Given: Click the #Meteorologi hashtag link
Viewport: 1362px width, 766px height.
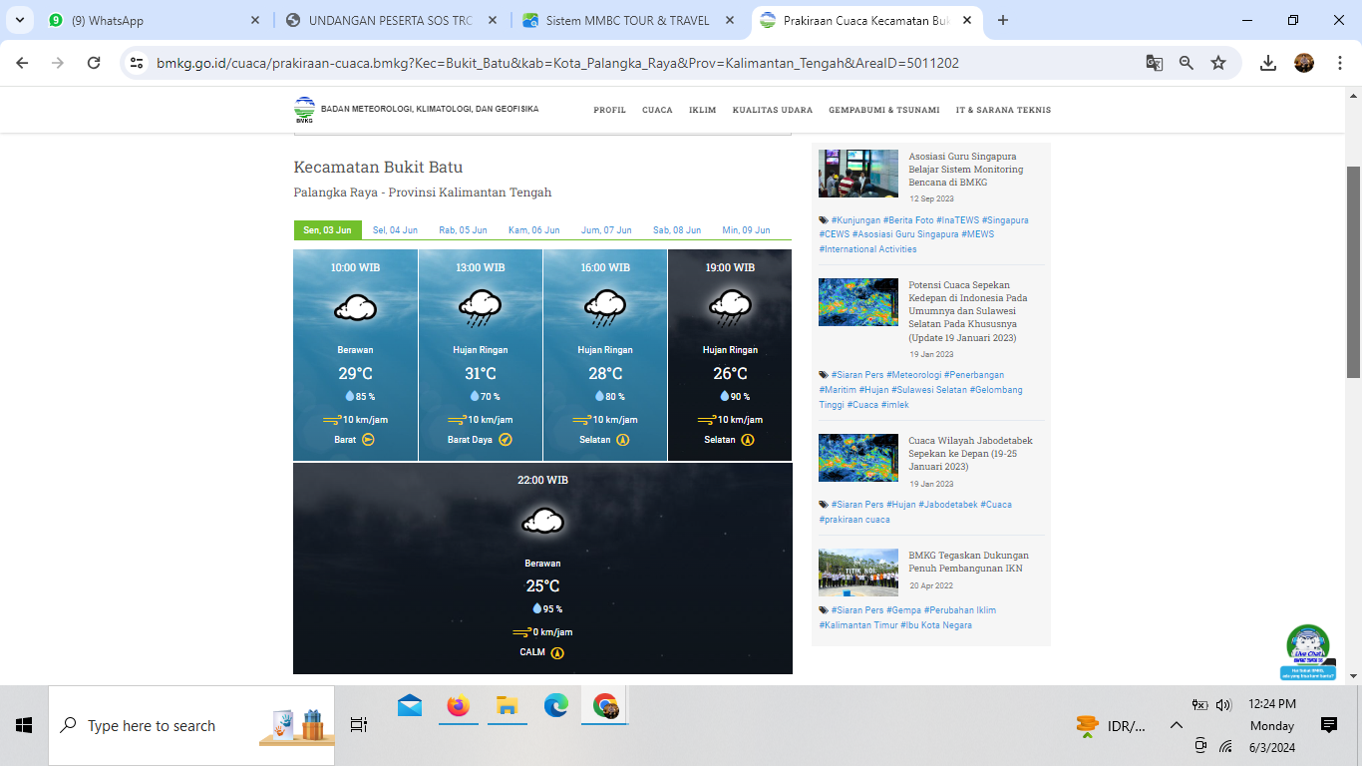Looking at the screenshot, I should point(914,375).
